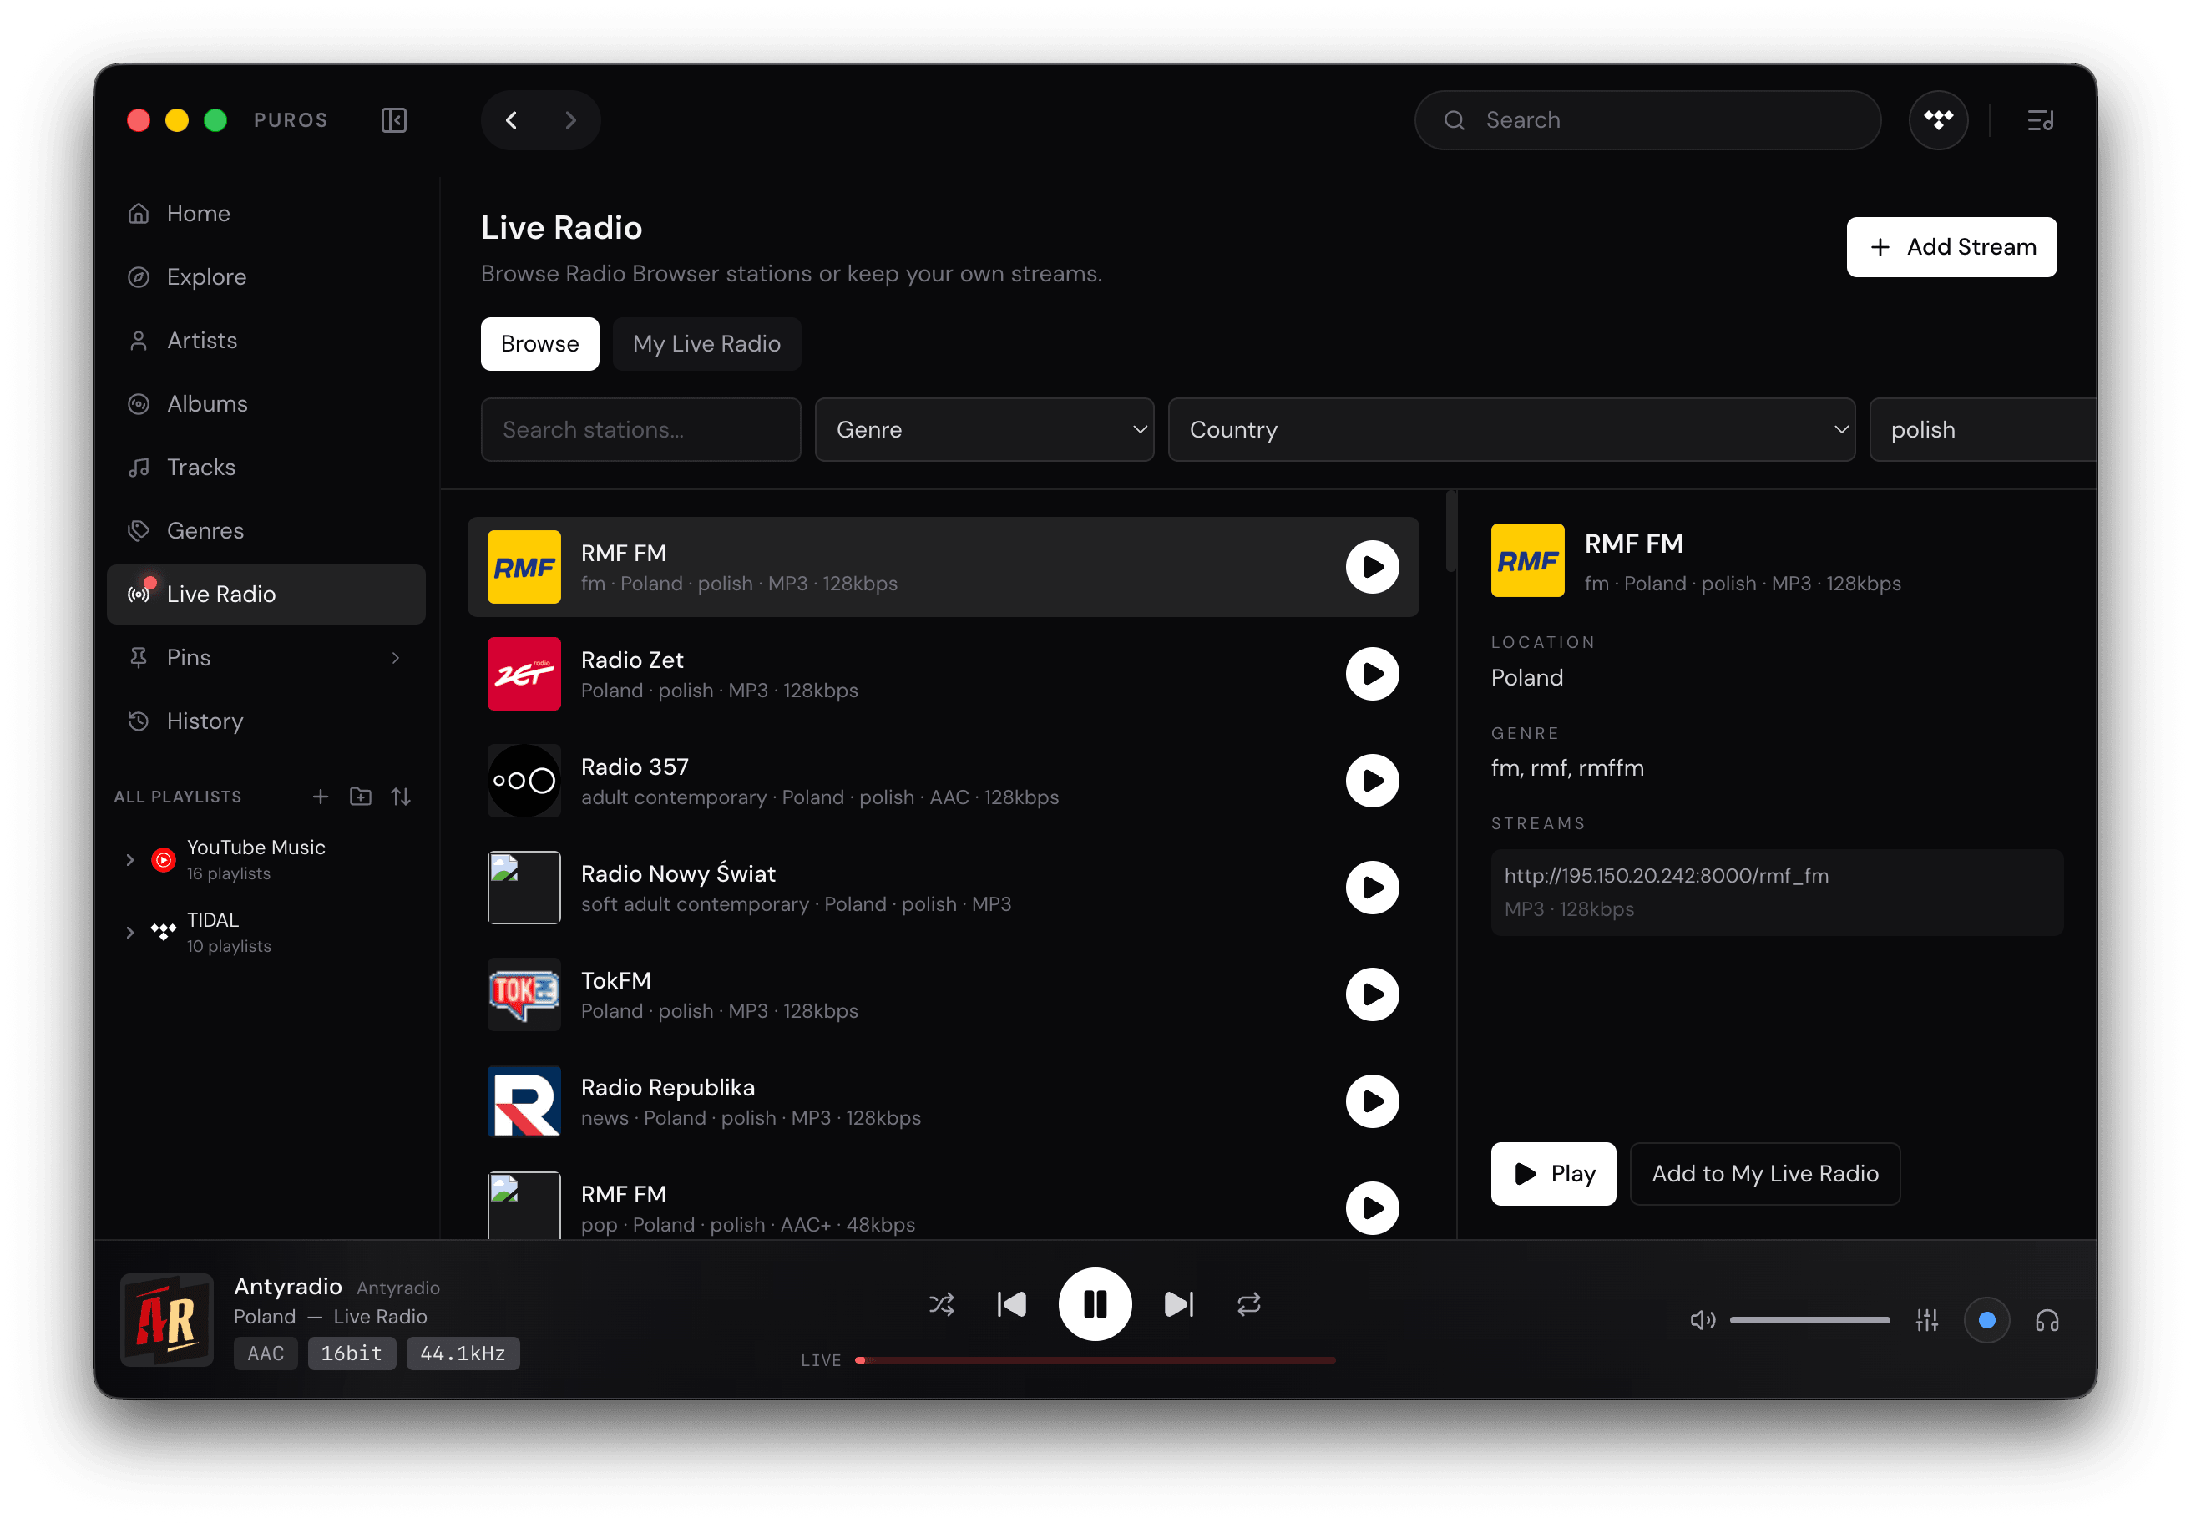This screenshot has height=1523, width=2191.
Task: Open the Country dropdown filter
Action: [x=1510, y=429]
